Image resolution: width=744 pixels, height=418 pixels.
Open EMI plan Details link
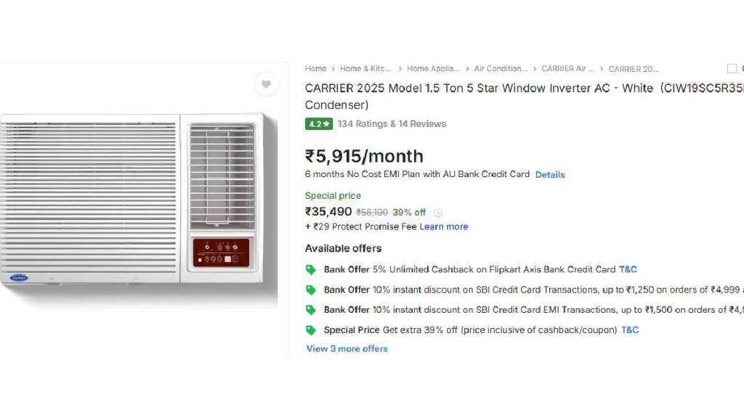click(x=550, y=175)
